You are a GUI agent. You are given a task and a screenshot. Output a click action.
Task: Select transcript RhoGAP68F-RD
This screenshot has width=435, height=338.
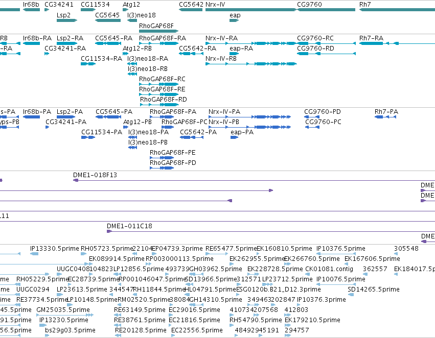pyautogui.click(x=164, y=99)
